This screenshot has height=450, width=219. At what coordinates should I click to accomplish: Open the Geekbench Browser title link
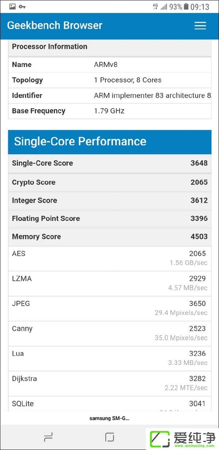click(54, 26)
